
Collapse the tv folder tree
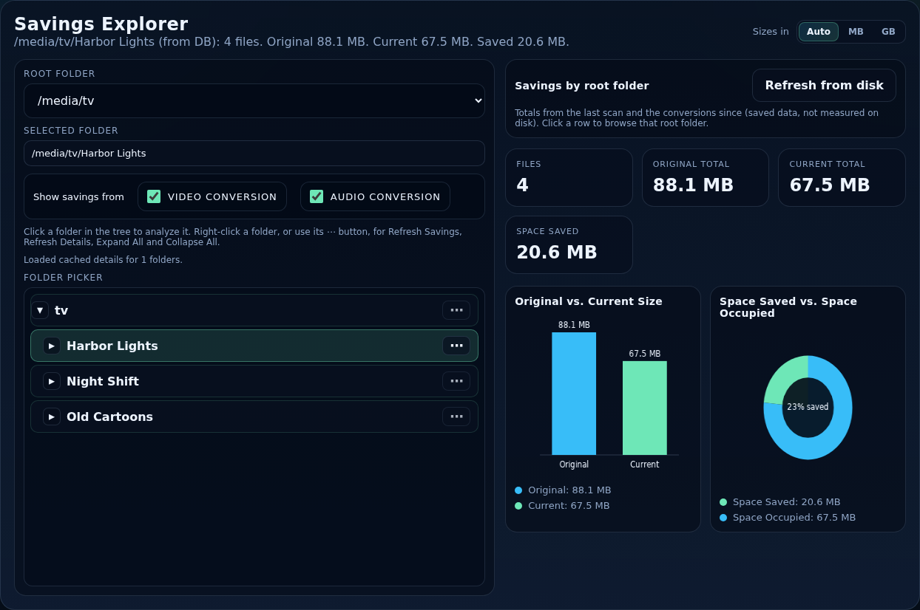click(40, 310)
